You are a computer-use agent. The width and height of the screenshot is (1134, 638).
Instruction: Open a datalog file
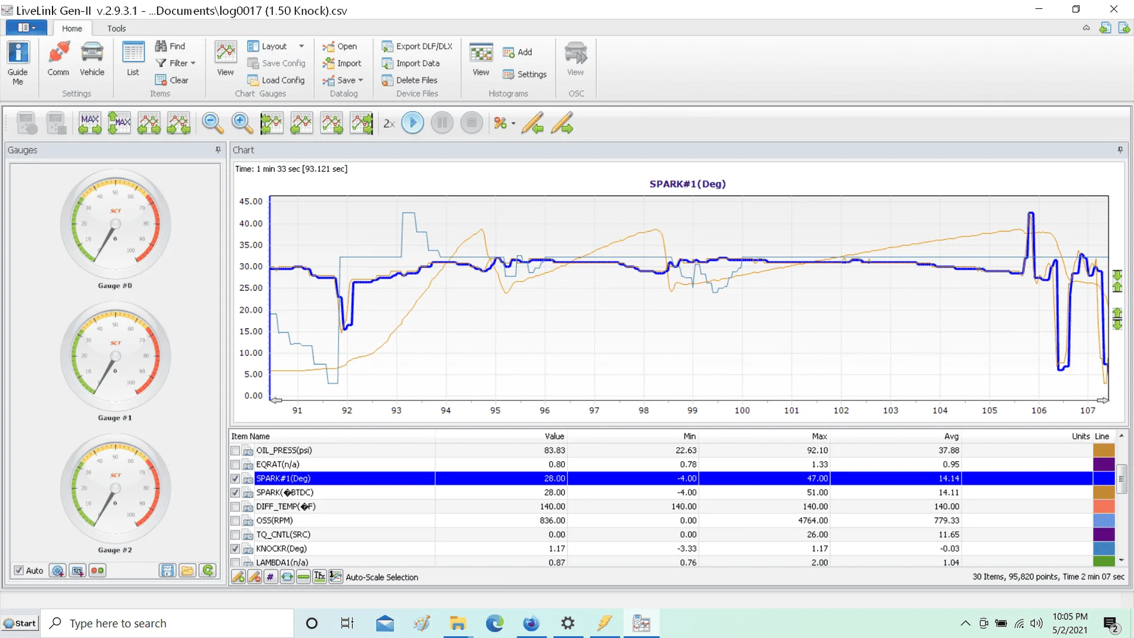click(340, 46)
